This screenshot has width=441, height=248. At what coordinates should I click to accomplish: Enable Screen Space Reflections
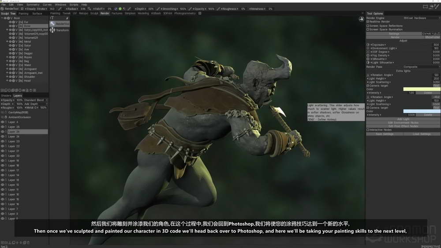[x=368, y=26]
